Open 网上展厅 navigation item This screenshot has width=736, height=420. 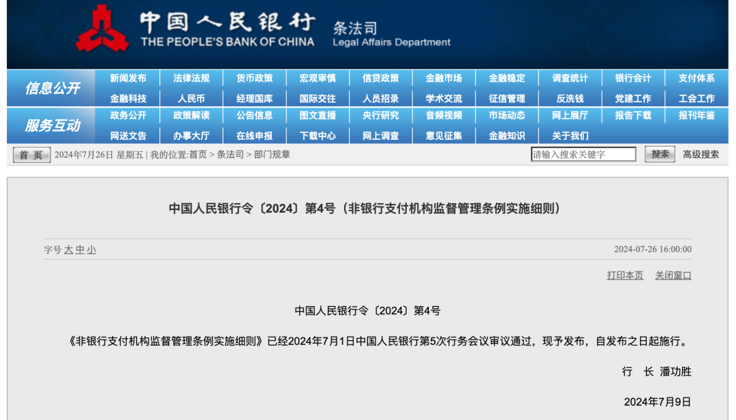pyautogui.click(x=570, y=116)
